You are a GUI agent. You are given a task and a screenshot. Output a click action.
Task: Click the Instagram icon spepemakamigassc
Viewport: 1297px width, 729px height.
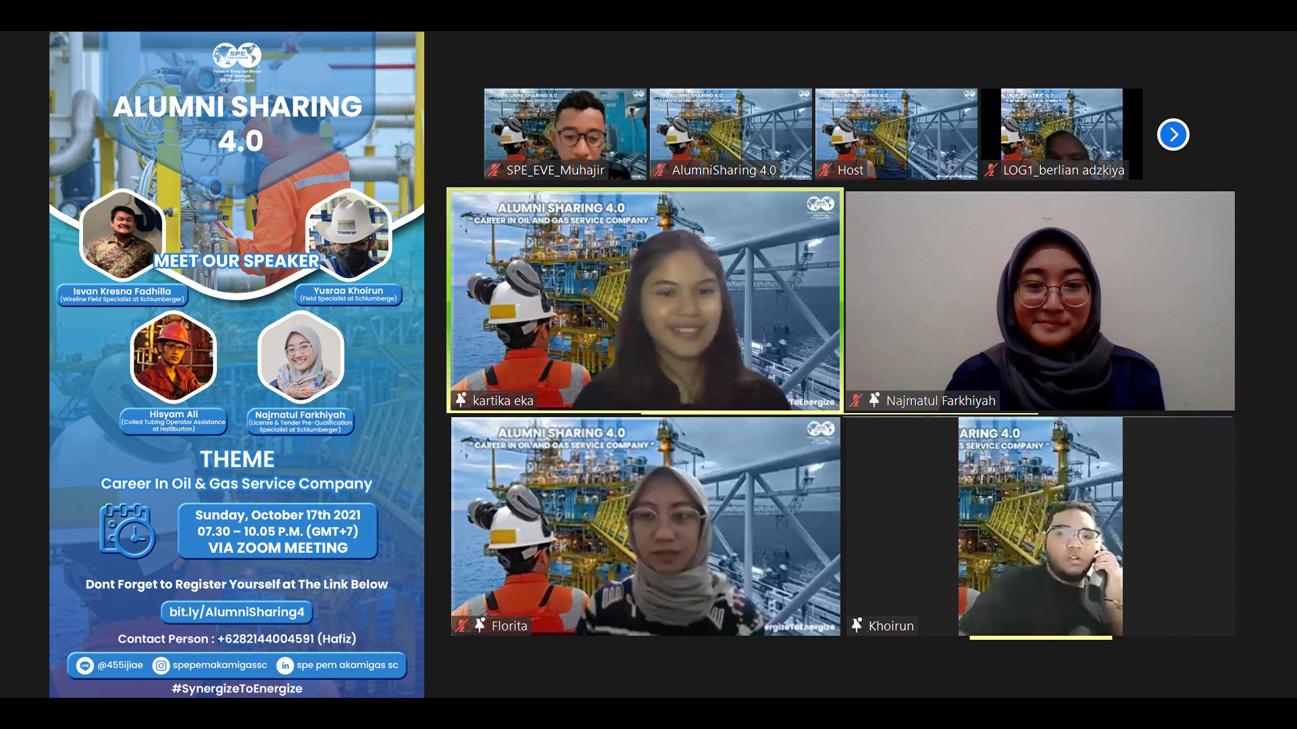click(x=161, y=666)
